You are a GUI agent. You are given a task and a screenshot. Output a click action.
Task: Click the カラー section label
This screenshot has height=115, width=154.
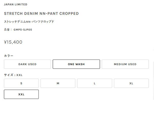coord(9,56)
